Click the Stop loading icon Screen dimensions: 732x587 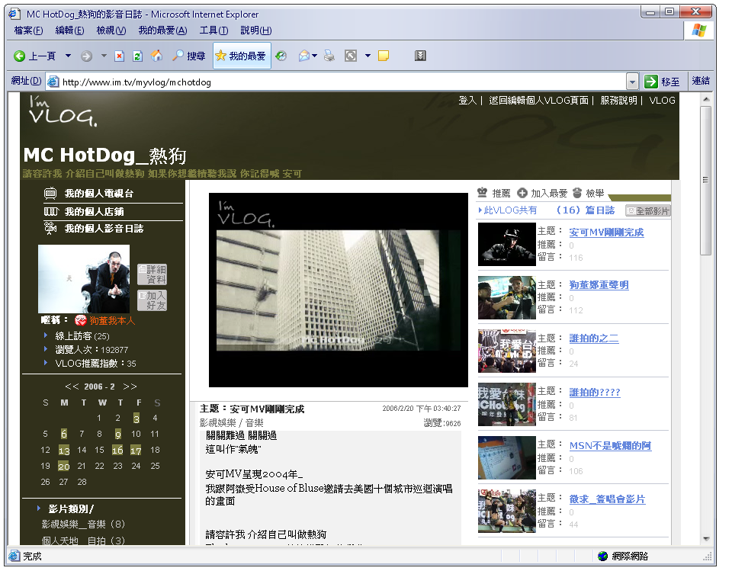119,56
